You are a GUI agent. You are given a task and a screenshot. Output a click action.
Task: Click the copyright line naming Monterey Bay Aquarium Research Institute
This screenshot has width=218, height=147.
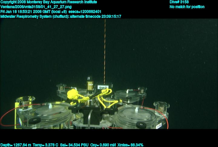coord(49,2)
